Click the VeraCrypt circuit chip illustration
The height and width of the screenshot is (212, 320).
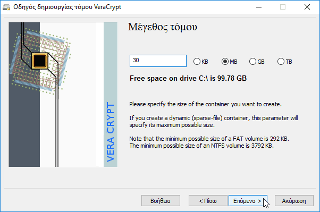coord(63,95)
